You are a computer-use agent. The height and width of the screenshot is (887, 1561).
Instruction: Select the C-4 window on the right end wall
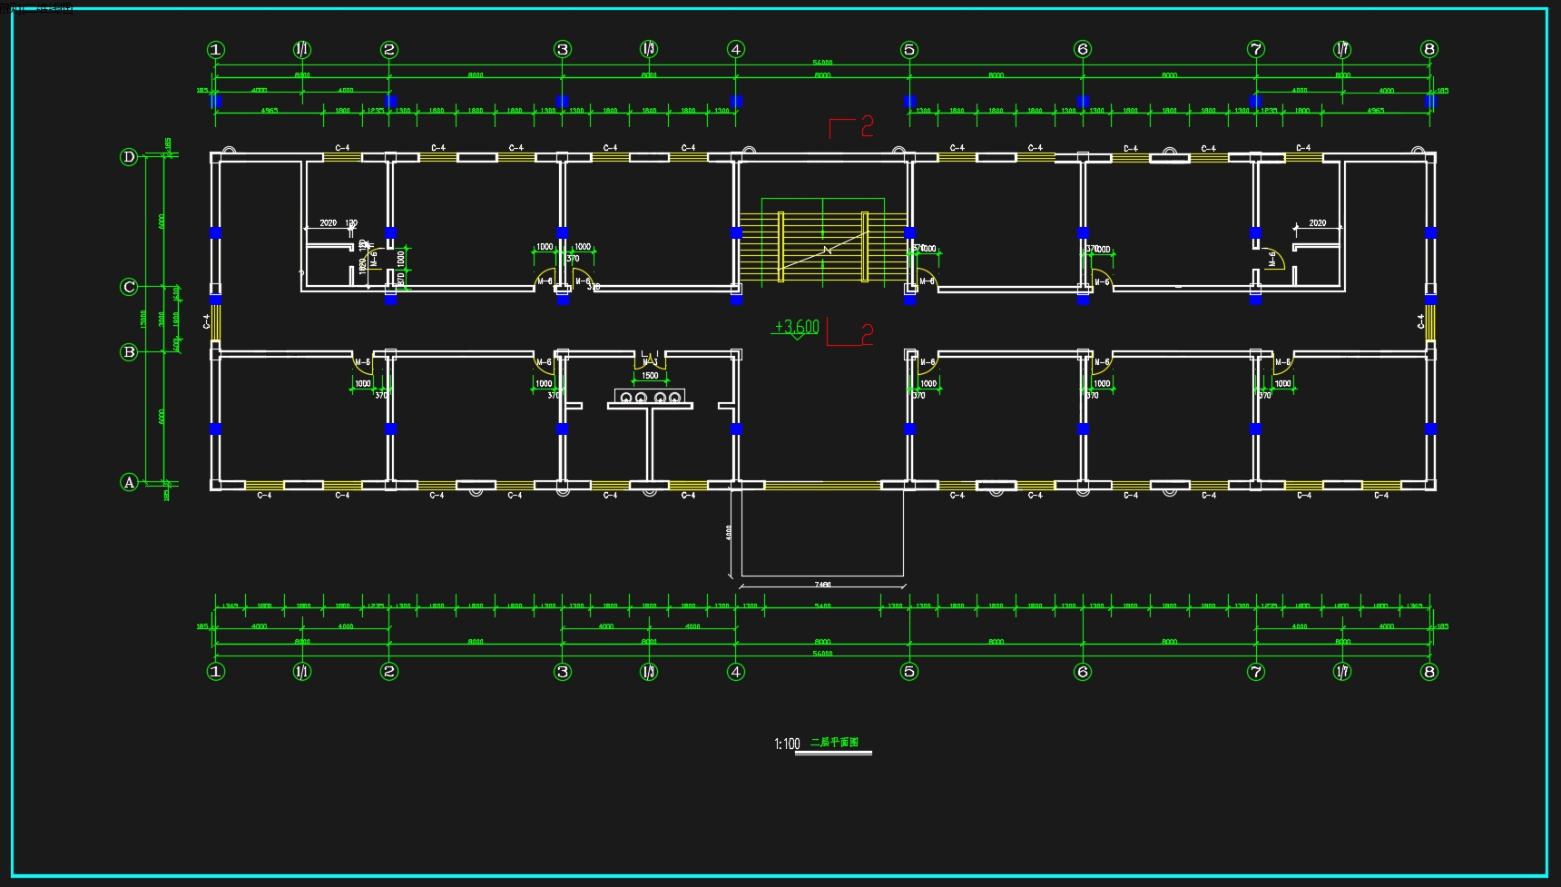point(1428,321)
